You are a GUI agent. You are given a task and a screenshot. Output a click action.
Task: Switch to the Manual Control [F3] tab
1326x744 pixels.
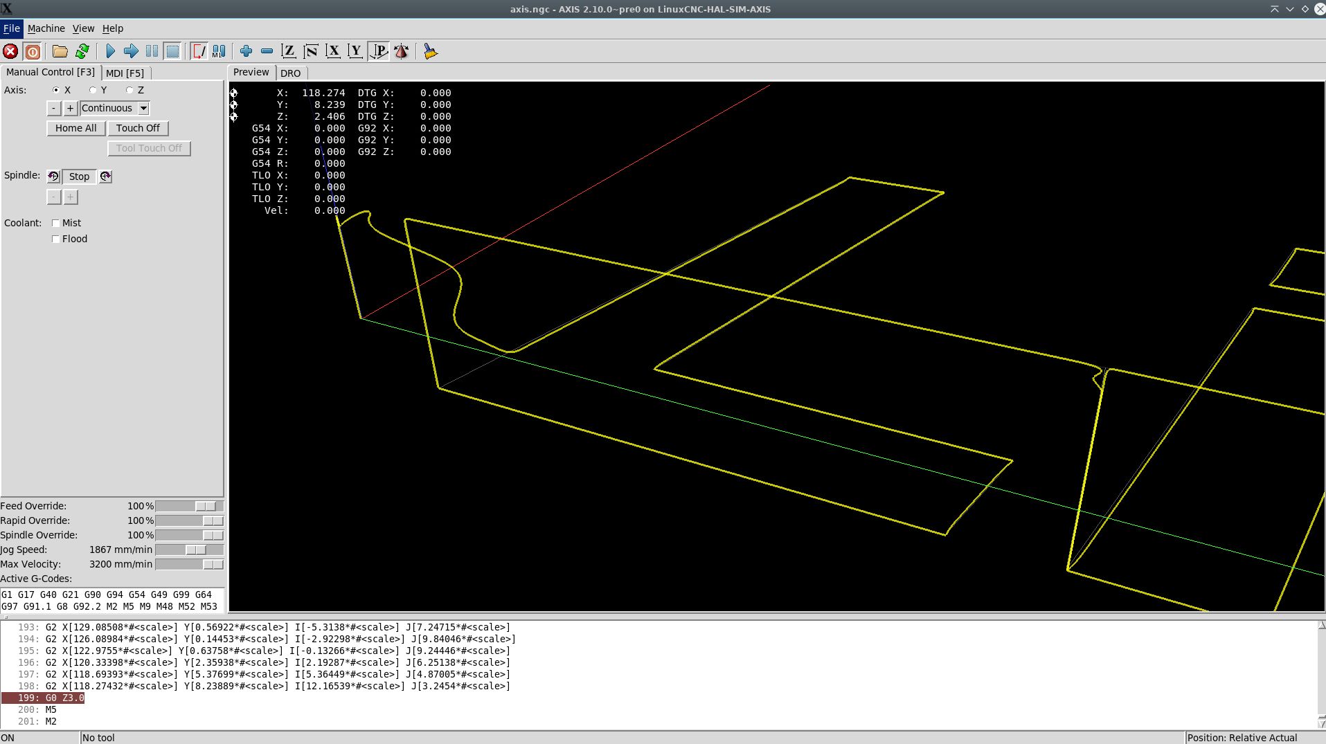51,72
